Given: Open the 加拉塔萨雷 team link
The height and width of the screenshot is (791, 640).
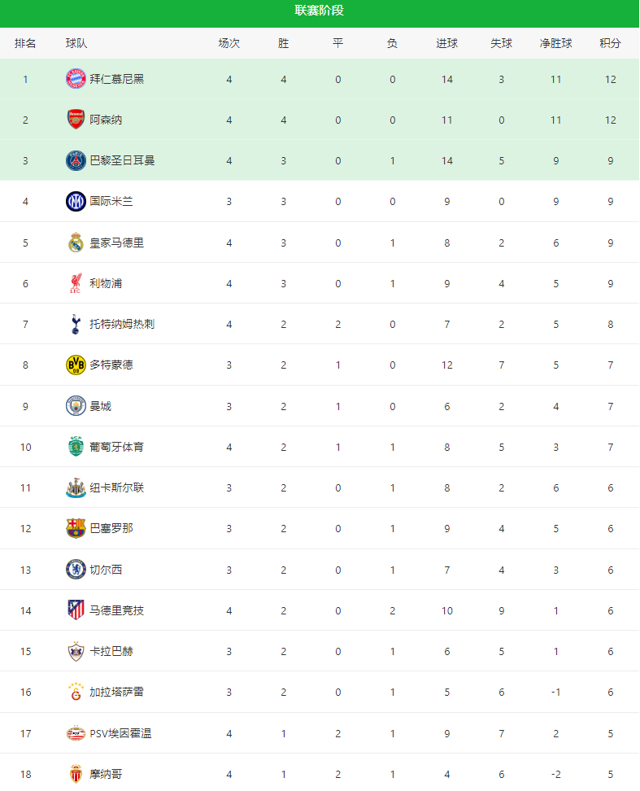Looking at the screenshot, I should pyautogui.click(x=116, y=692).
